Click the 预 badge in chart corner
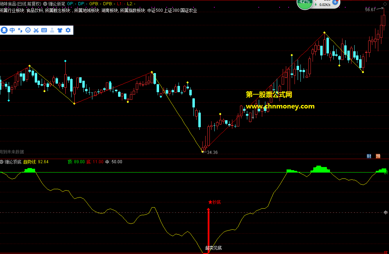 click(x=378, y=156)
